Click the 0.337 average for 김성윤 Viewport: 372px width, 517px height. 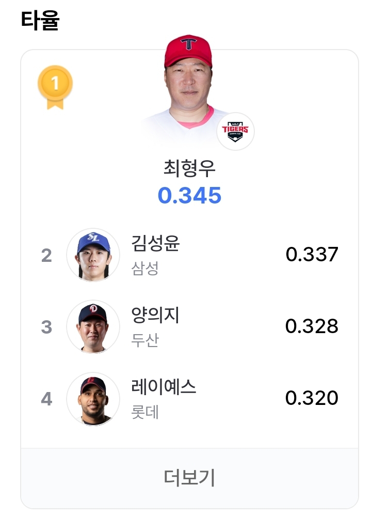(x=312, y=255)
